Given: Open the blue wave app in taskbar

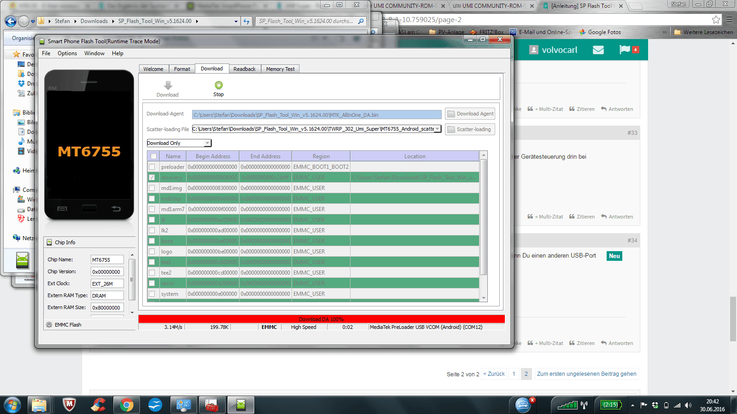Looking at the screenshot, I should click(x=155, y=405).
